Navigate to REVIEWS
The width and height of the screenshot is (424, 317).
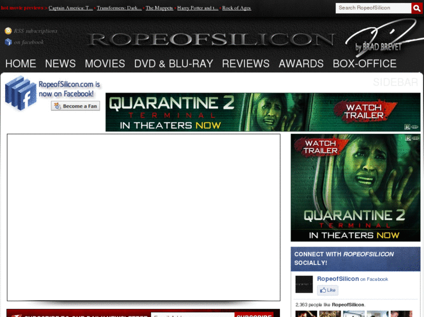click(246, 63)
